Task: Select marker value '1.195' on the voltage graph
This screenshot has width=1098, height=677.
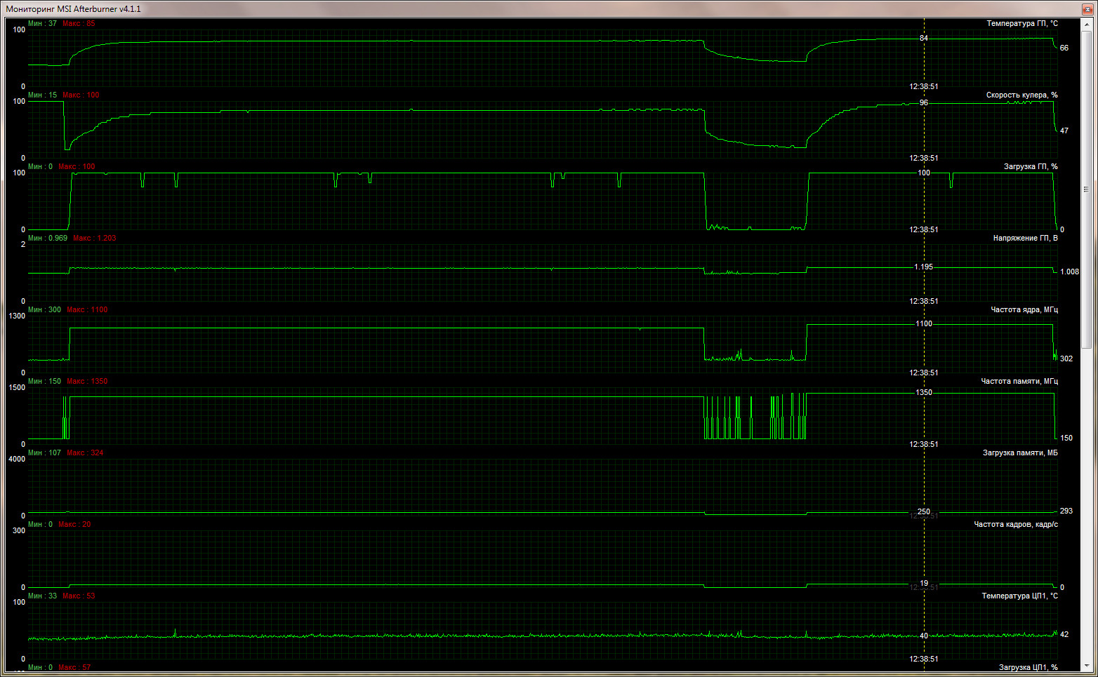Action: 924,267
